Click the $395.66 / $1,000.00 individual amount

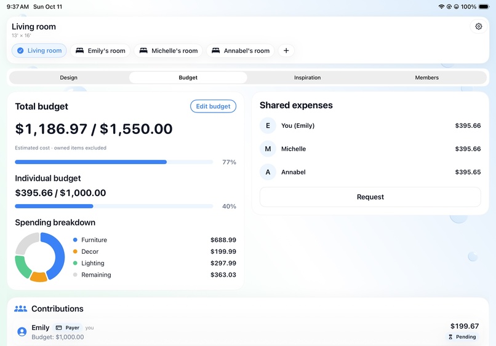pos(60,193)
